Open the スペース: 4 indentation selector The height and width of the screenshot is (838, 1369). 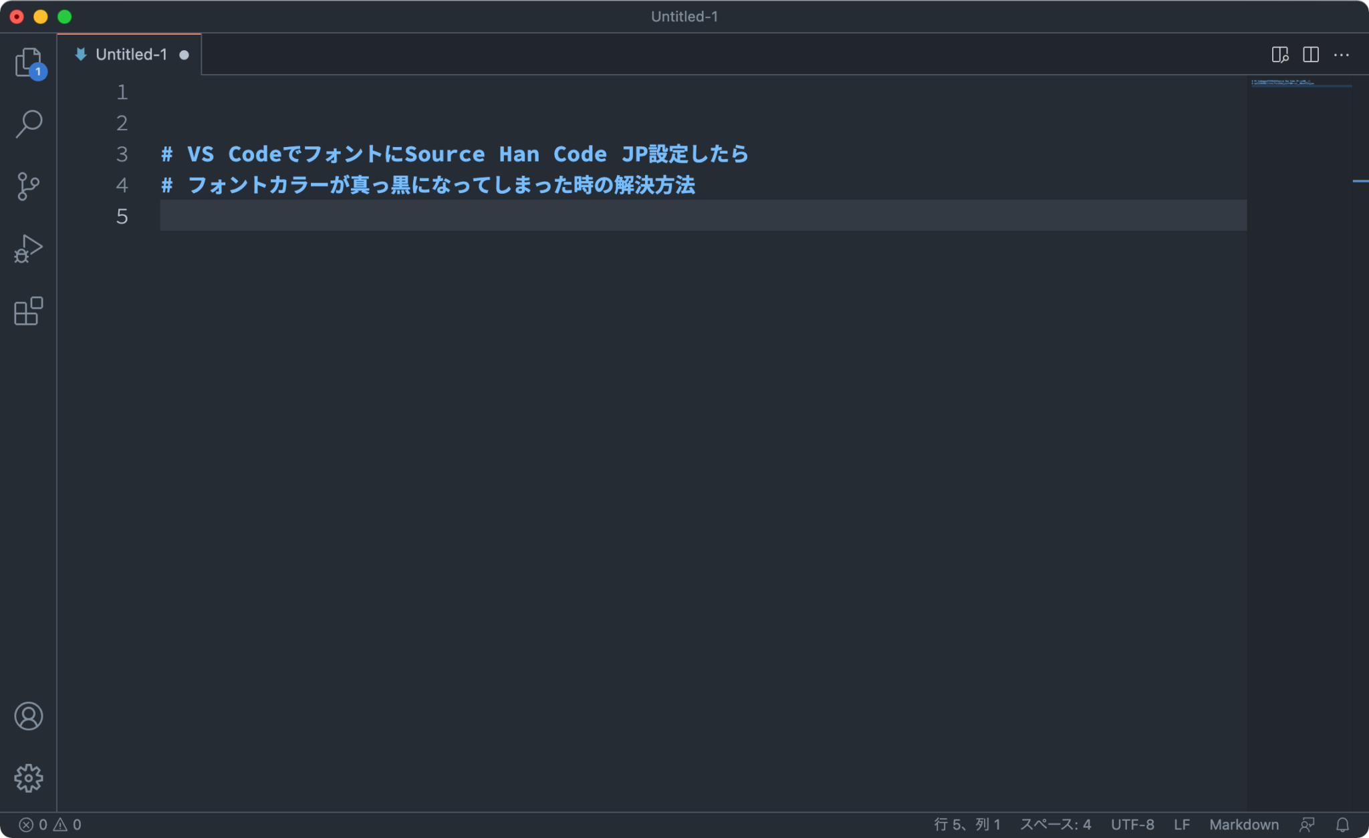click(x=1057, y=824)
